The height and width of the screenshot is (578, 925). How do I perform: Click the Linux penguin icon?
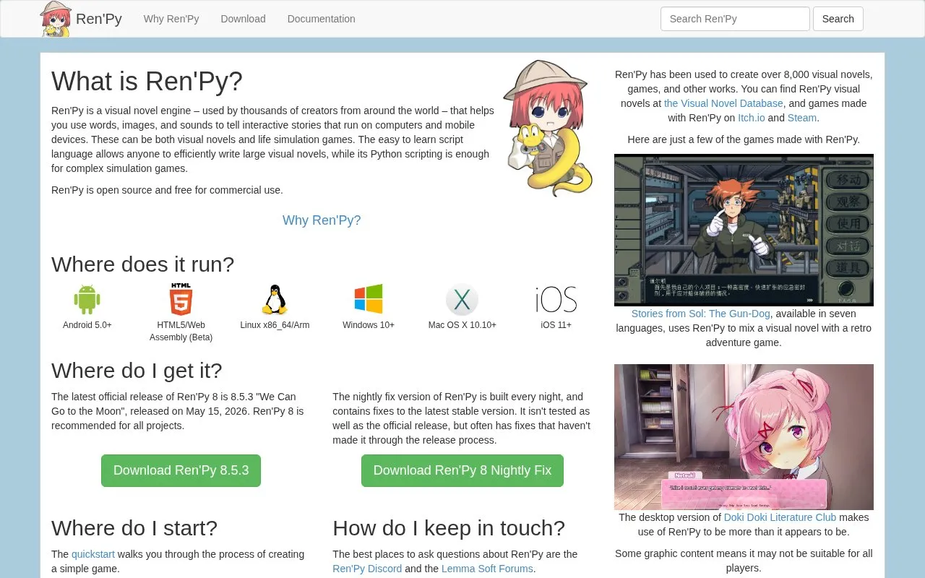(x=275, y=299)
